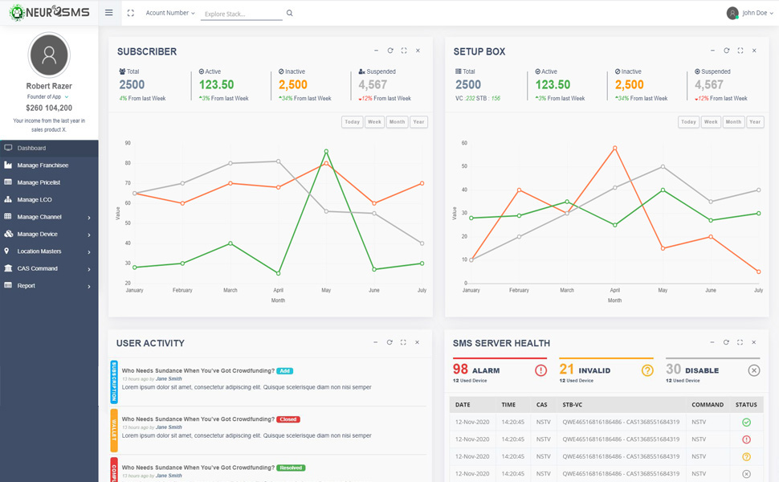779x482 pixels.
Task: Open the Account Number dropdown
Action: (170, 13)
